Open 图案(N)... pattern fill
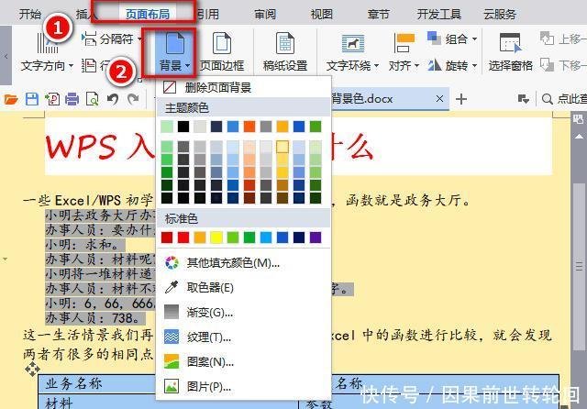Screen dimensions: 587x409 [243, 362]
